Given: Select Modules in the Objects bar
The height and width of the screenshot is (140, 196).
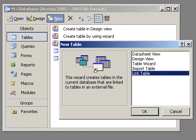Looking at the screenshot, I should 27,93.
